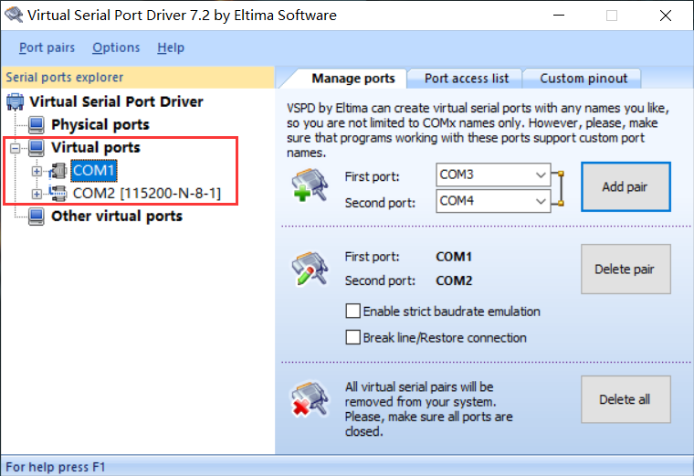Click the Physical ports monitor icon
The image size is (694, 476).
tap(37, 124)
